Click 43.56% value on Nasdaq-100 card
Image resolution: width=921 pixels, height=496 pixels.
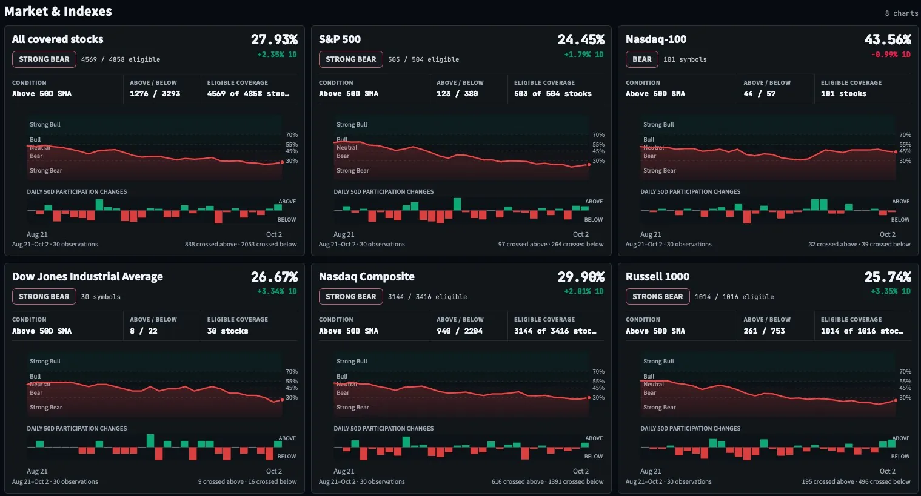pyautogui.click(x=888, y=39)
